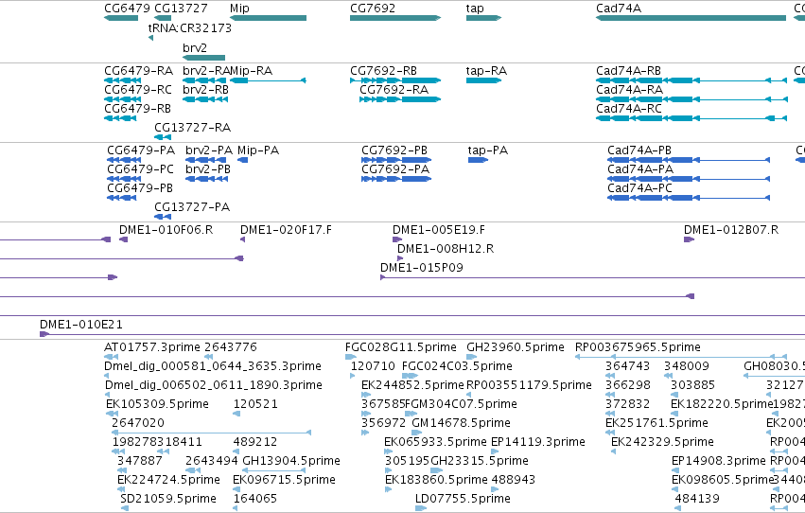Viewport: 805px width, 513px height.
Task: Click EST FGC028G11.5prime
Action: point(351,357)
